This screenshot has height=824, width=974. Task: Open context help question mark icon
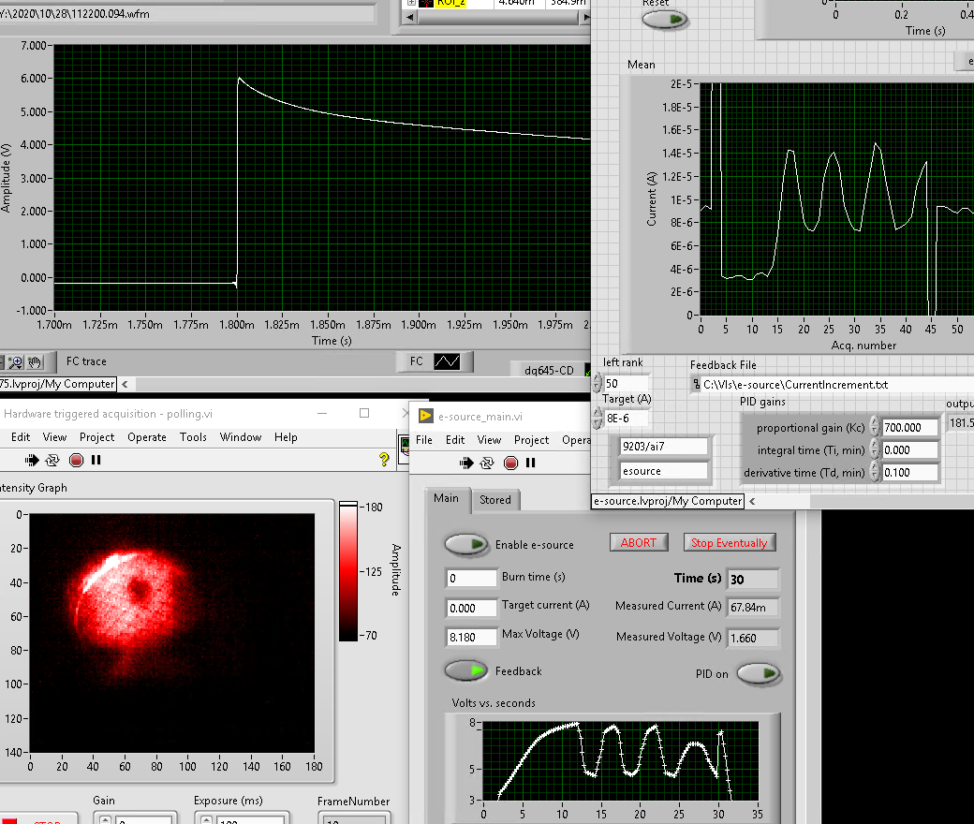pyautogui.click(x=383, y=460)
